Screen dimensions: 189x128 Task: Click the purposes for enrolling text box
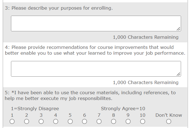[x=96, y=23]
